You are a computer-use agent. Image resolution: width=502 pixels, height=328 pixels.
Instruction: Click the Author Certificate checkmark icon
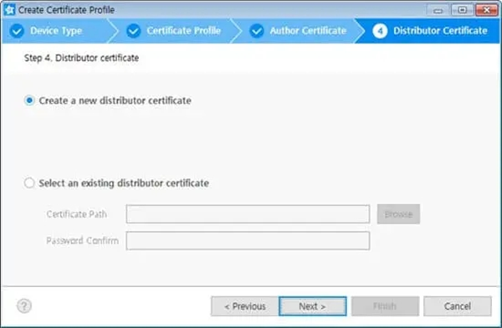pos(257,31)
